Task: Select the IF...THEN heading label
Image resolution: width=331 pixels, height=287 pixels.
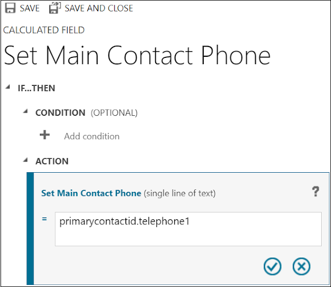Action: point(36,88)
